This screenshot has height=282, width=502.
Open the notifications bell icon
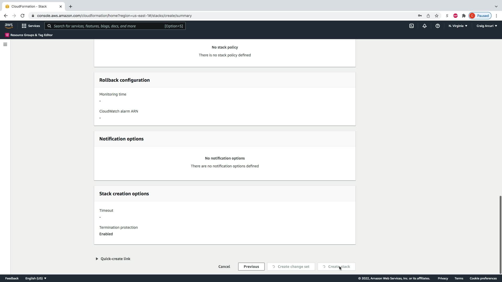click(425, 26)
